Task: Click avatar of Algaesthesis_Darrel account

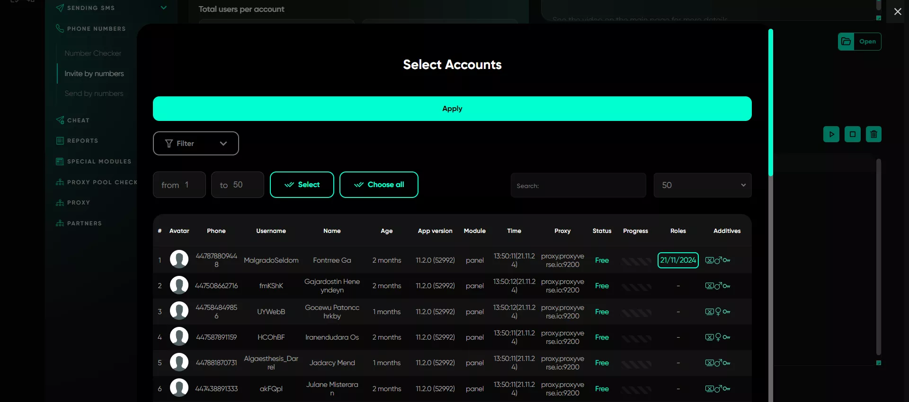Action: [179, 362]
